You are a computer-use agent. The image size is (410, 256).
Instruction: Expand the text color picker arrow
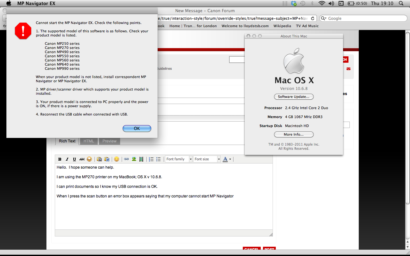(x=230, y=159)
